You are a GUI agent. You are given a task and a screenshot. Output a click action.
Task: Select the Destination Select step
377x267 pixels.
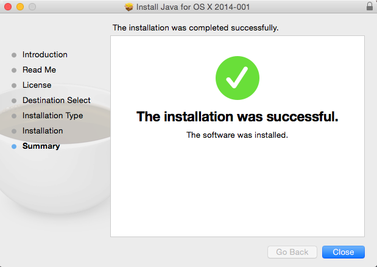(57, 100)
